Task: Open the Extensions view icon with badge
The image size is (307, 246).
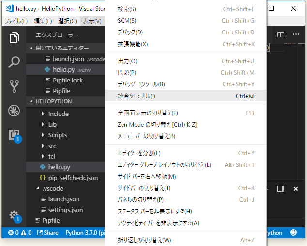Action: [15, 135]
